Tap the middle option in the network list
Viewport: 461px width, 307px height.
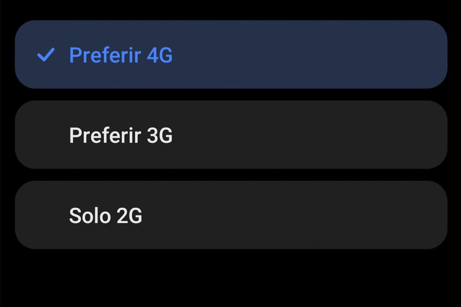pos(230,135)
